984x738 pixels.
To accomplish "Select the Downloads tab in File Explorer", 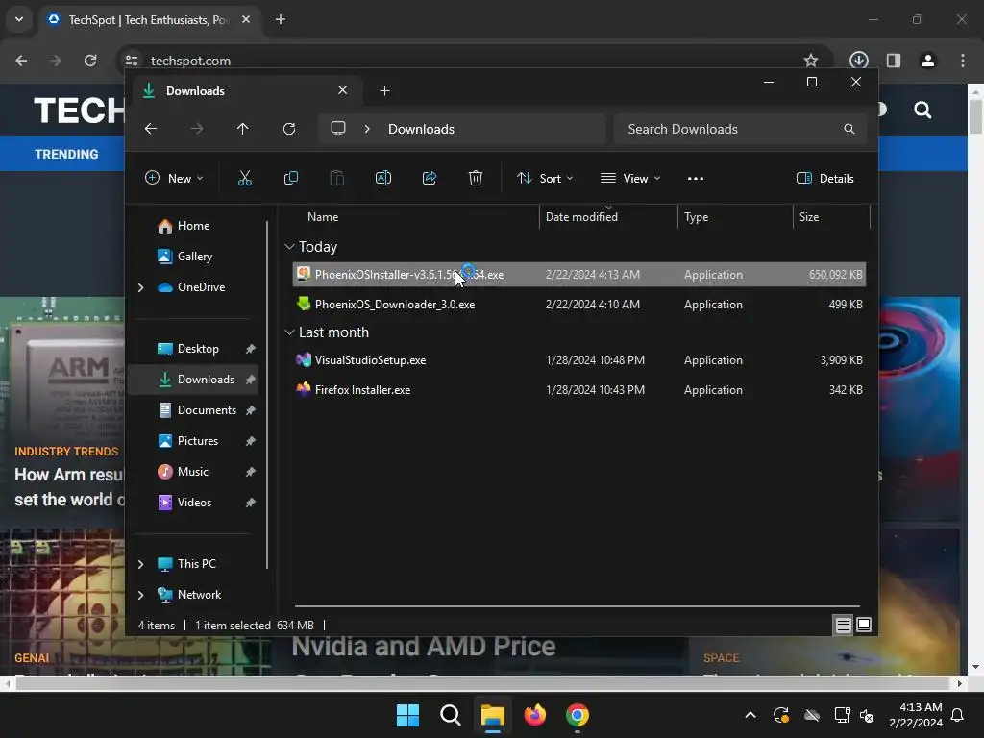I will point(245,91).
